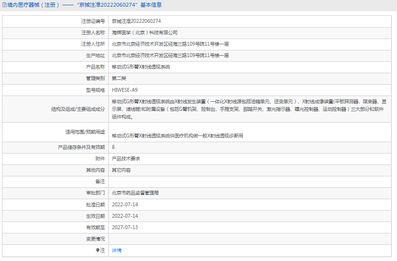Click the 管理类别 label
Screen dimensions: 397x261
point(95,78)
